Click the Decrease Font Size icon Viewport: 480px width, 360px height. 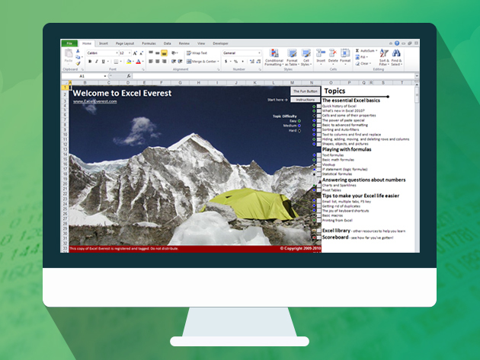(142, 53)
